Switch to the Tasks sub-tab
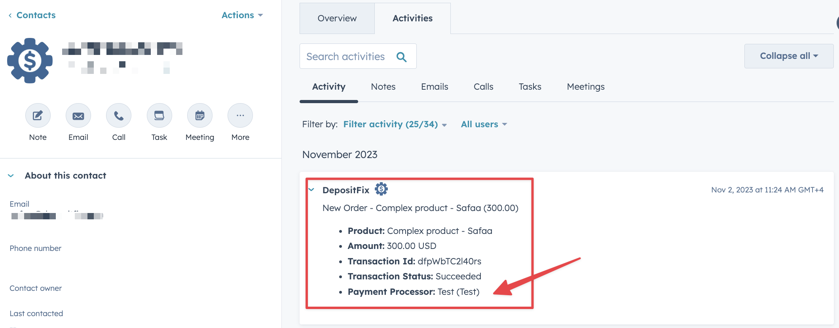The image size is (839, 328). pos(530,87)
